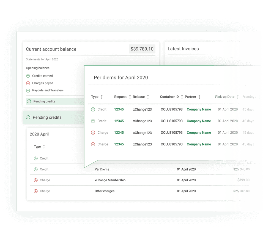Viewport: 263px width, 244px height.
Task: Click Statements for April 2020 subtitle
Action: [42, 59]
